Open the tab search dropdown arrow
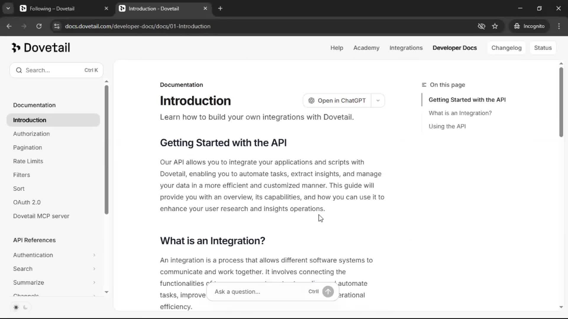The height and width of the screenshot is (319, 568). tap(8, 9)
